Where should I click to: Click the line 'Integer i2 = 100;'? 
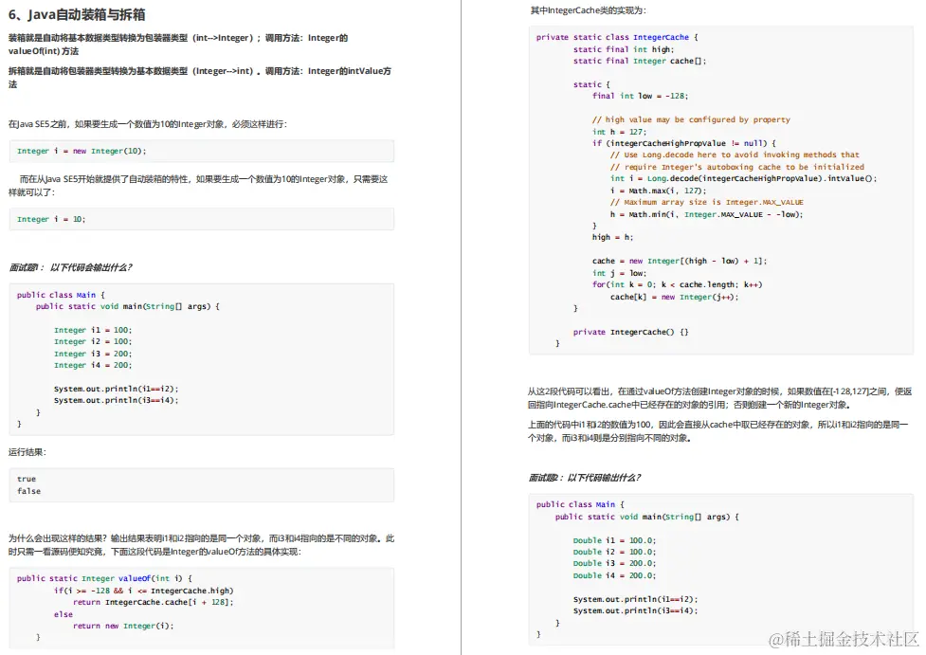tap(93, 341)
